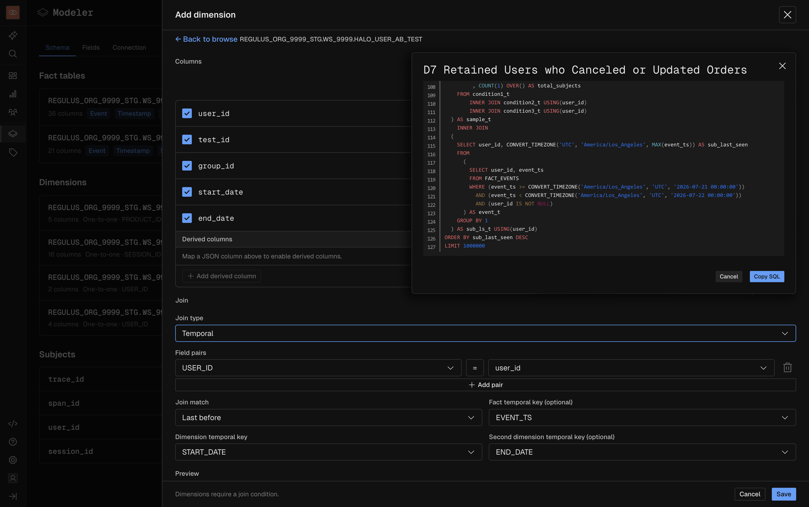Open the help question mark icon
The width and height of the screenshot is (809, 507).
tap(13, 442)
